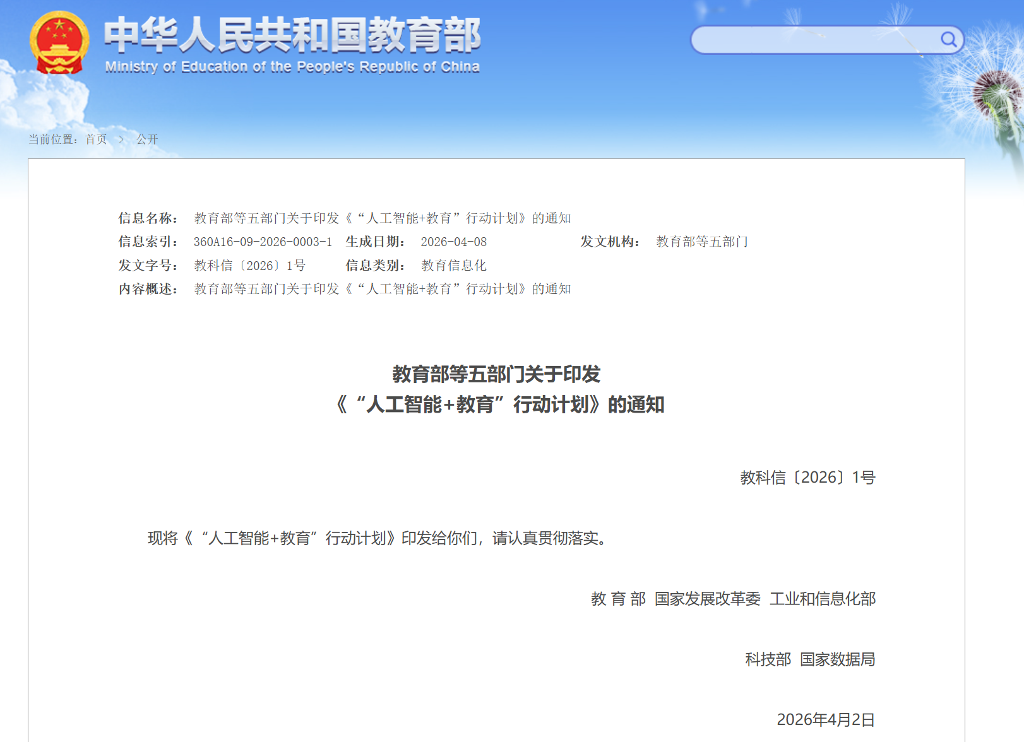The image size is (1024, 742).
Task: Click the body sentence starting with 现将
Action: (379, 538)
